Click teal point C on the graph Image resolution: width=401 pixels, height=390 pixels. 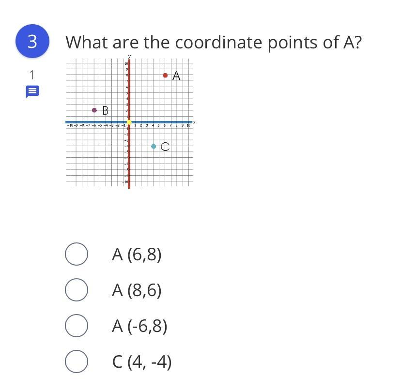154,147
